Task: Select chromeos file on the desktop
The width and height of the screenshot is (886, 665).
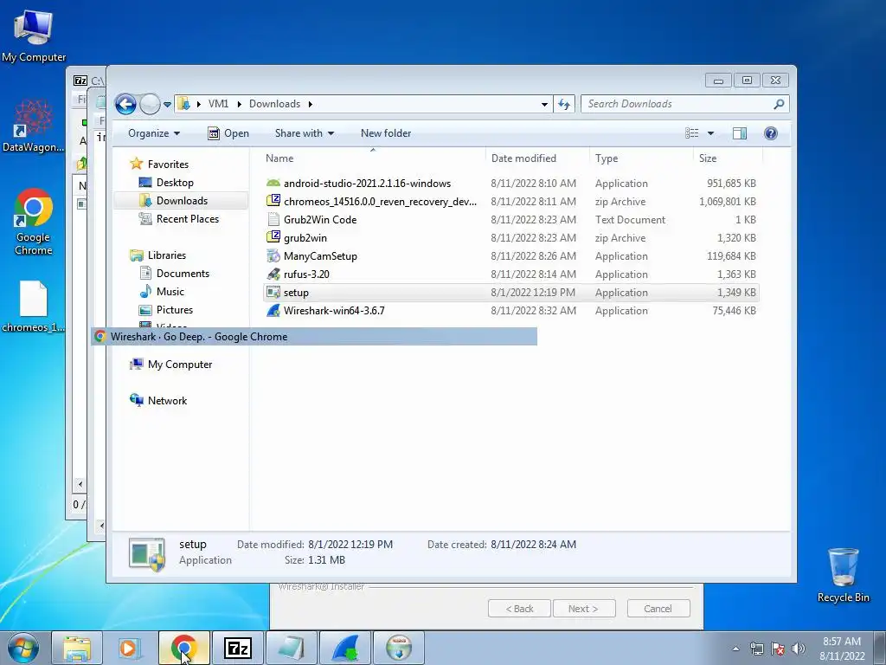Action: pos(34,307)
